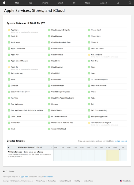Click the All Store Services incident title
This screenshot has height=185, width=134.
pos(25,152)
